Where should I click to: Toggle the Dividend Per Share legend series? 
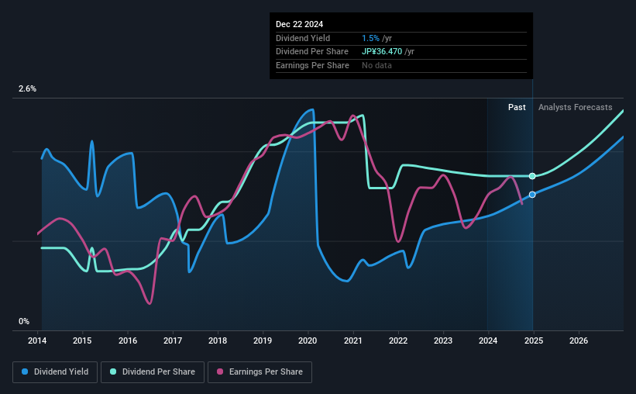(x=153, y=372)
